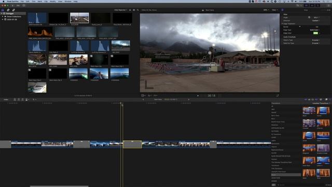The image size is (332, 187).
Task: Open timeline clip appearance options icon
Action: tap(321, 99)
